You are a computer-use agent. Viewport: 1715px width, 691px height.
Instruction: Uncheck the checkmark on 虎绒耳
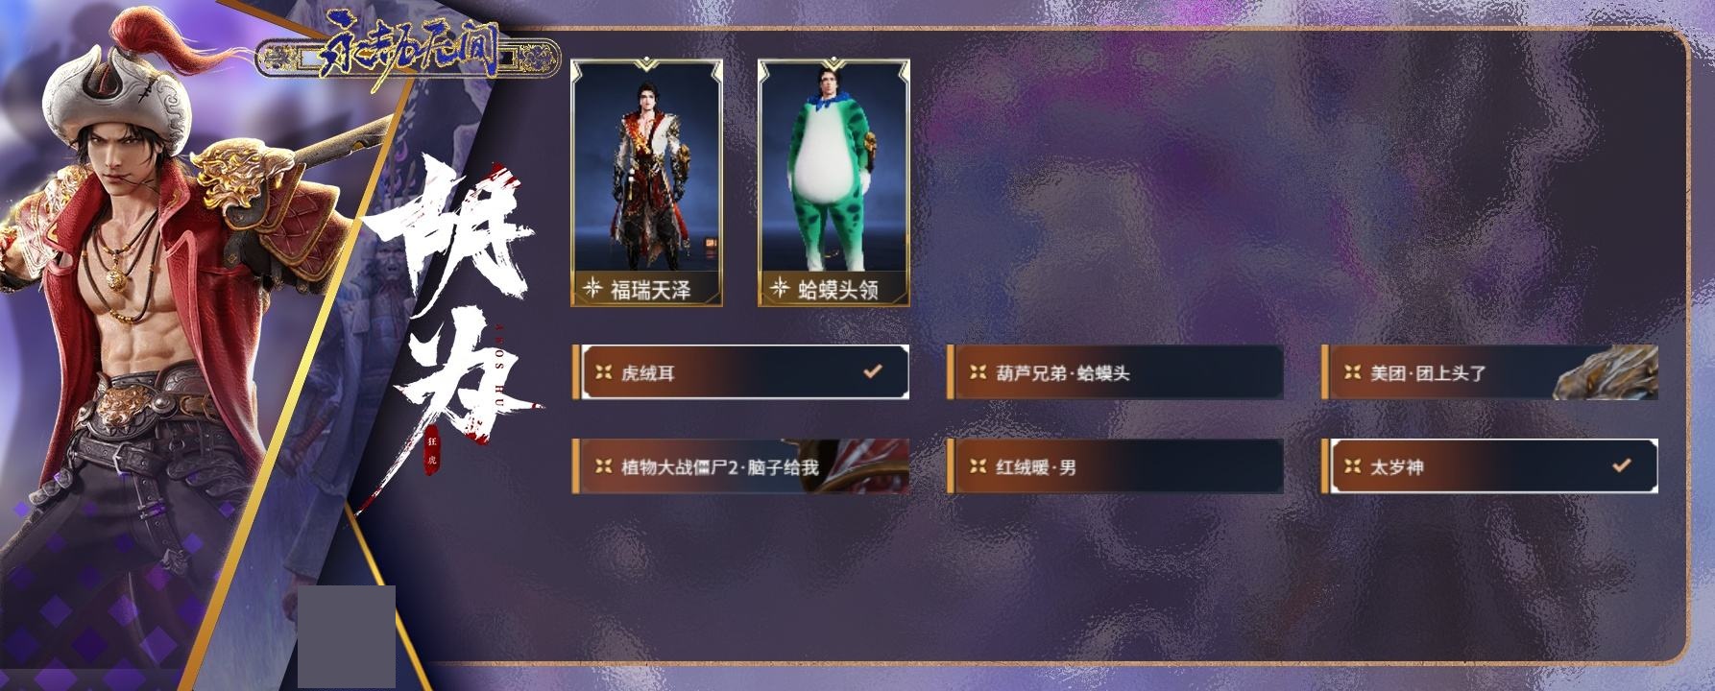tap(872, 370)
